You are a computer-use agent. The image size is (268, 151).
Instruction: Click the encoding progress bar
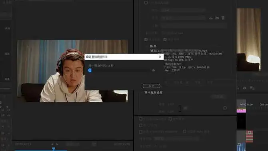[119, 70]
